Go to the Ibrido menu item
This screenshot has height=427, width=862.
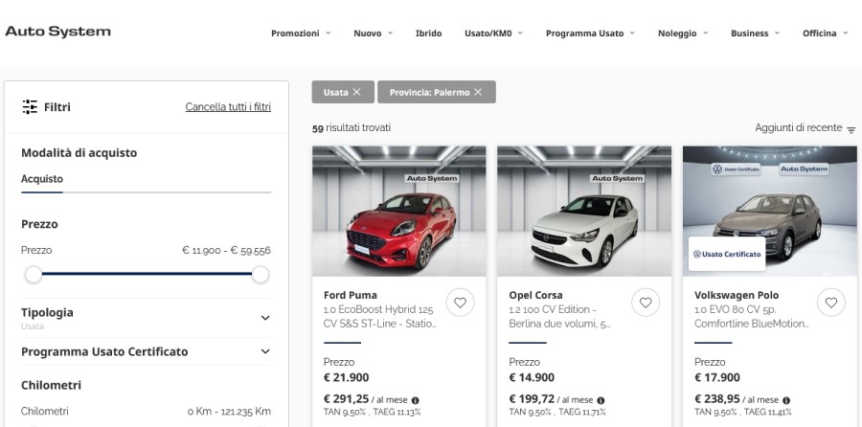pyautogui.click(x=428, y=33)
